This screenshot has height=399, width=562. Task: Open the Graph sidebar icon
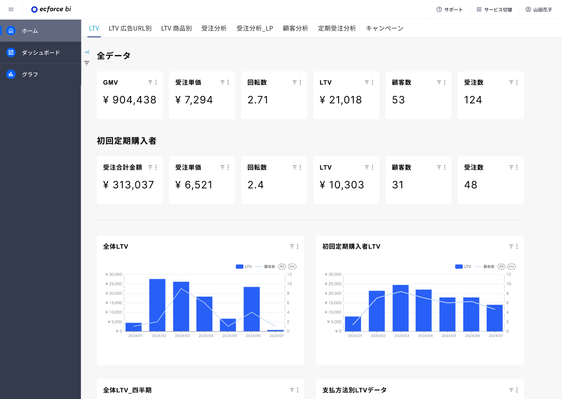point(11,74)
